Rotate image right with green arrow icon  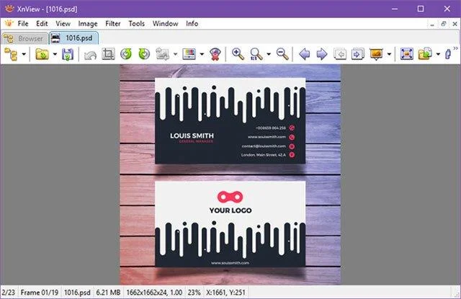tap(144, 54)
